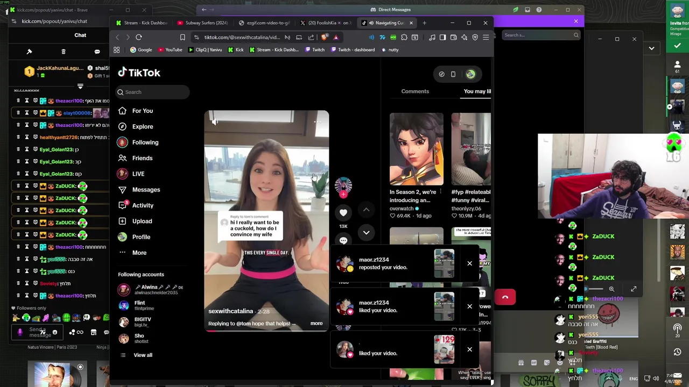Open the YouTube bookmark

click(x=170, y=49)
